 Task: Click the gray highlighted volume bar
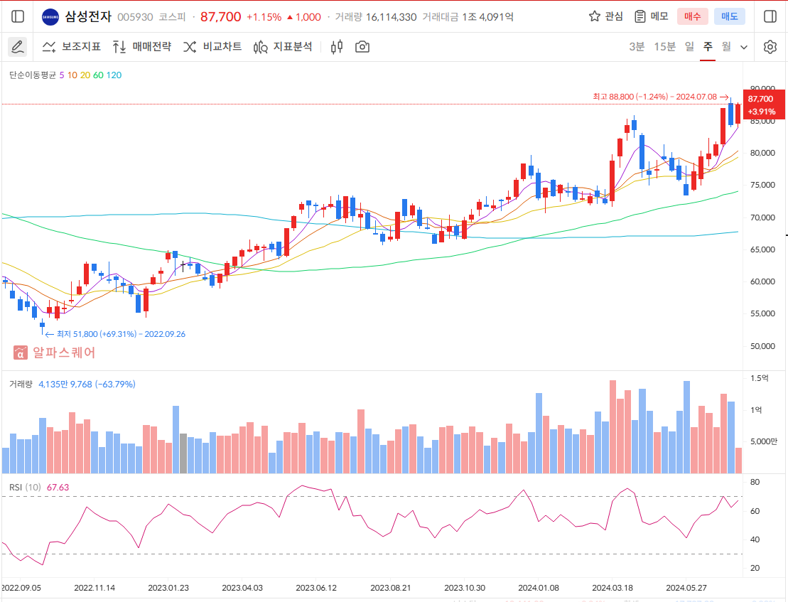(x=183, y=453)
